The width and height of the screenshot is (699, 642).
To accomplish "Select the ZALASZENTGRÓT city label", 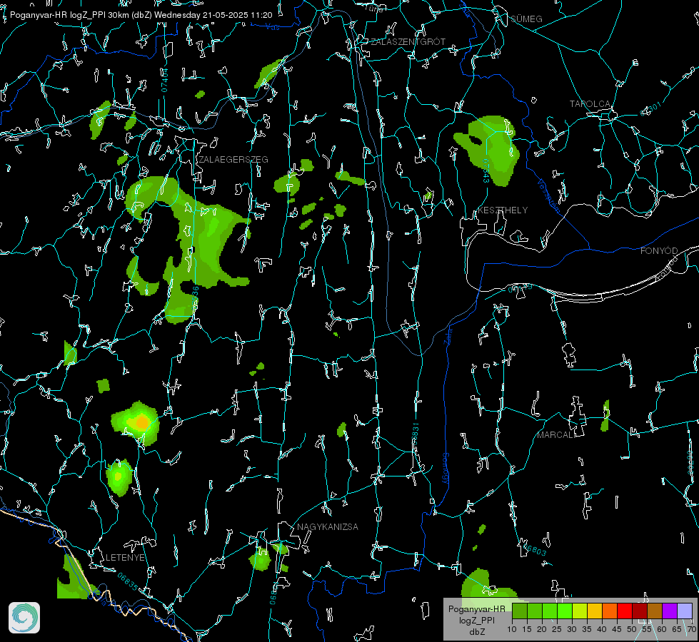I will (x=408, y=42).
